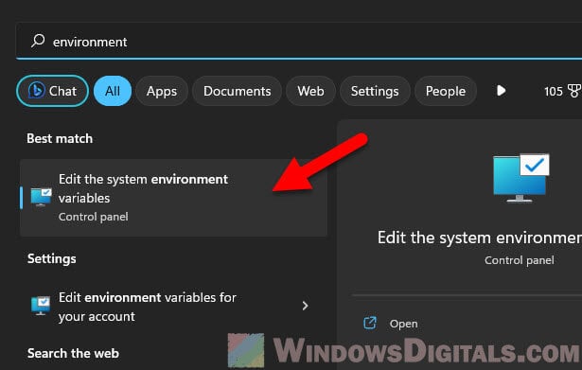Switch to the Apps filter tab
Screen dimensions: 582x370
162,91
